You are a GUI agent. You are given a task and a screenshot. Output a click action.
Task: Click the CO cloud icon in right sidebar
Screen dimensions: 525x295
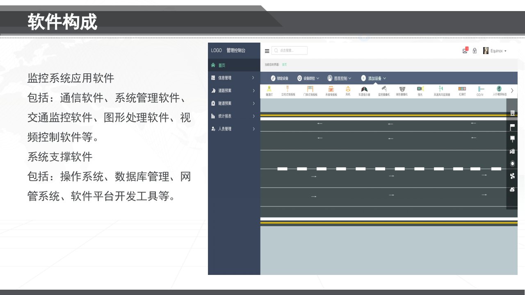(512, 189)
